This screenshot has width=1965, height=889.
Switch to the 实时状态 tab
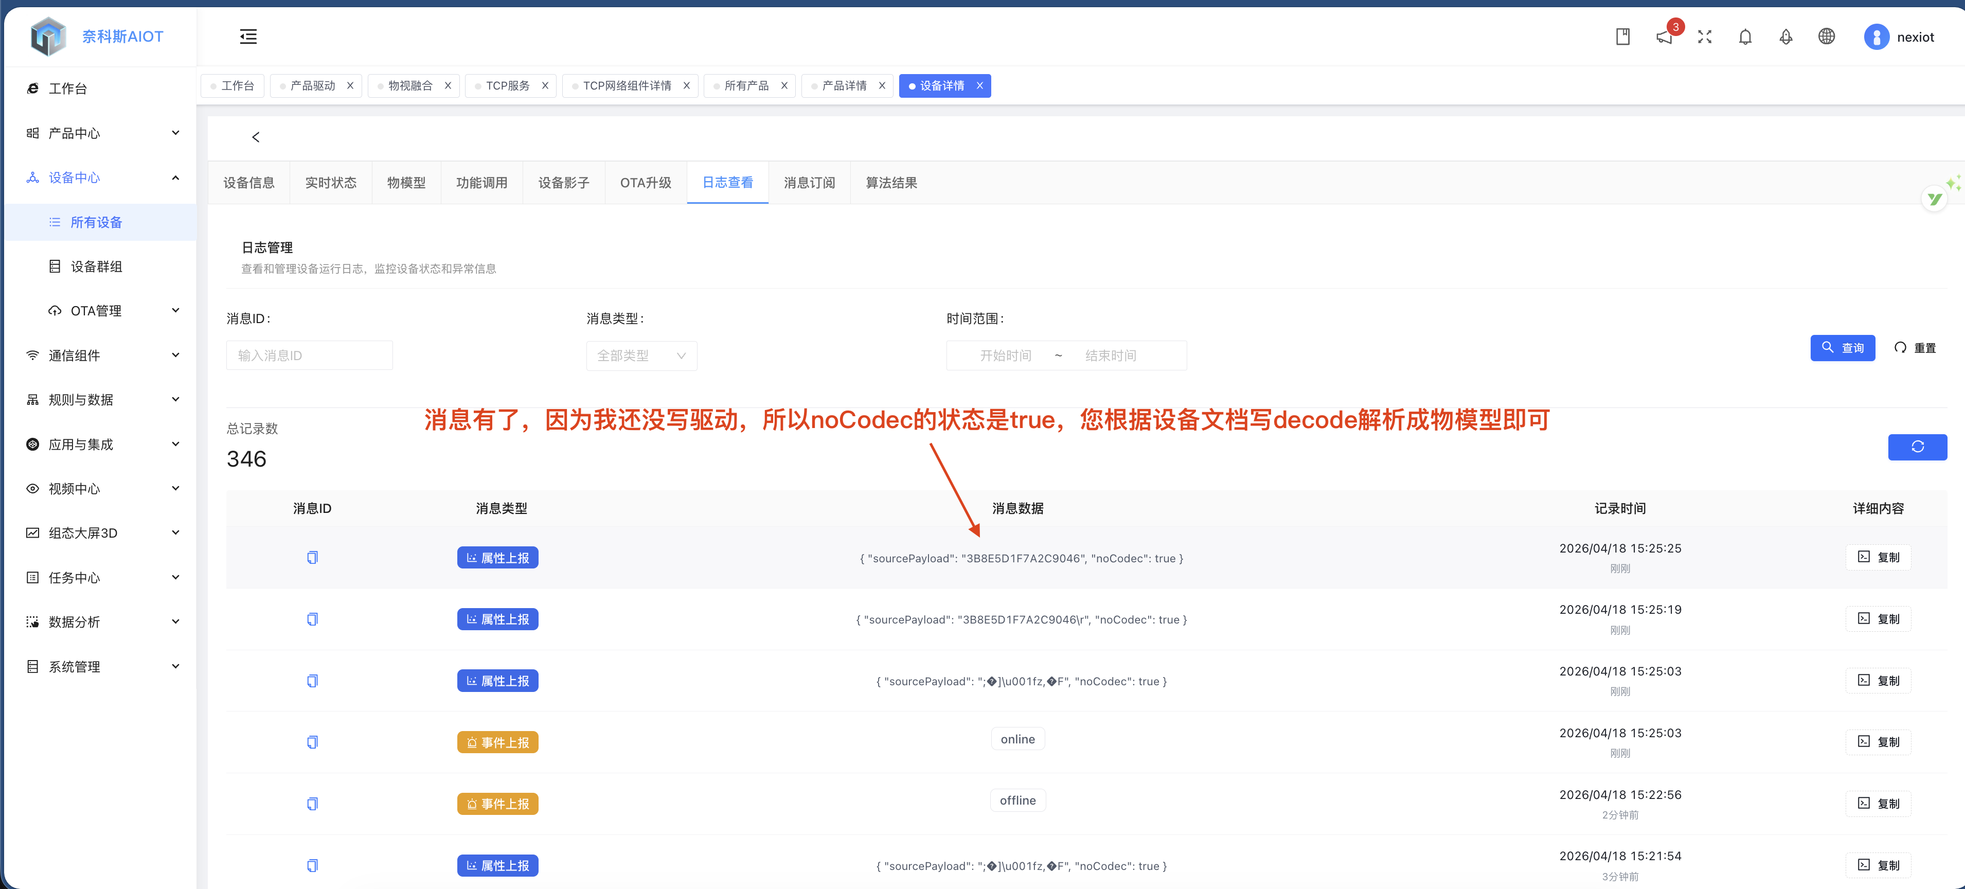330,183
